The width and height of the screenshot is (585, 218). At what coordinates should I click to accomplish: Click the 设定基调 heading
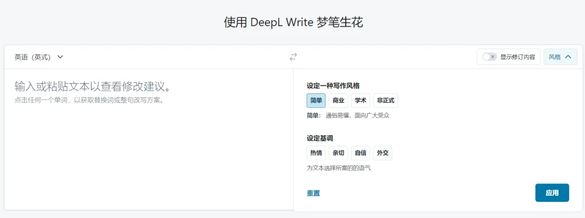tap(320, 138)
